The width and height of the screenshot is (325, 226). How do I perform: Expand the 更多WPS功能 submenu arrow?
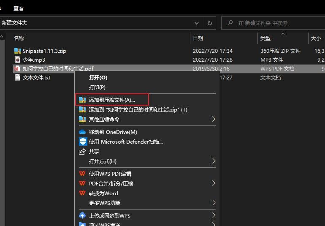pos(214,202)
